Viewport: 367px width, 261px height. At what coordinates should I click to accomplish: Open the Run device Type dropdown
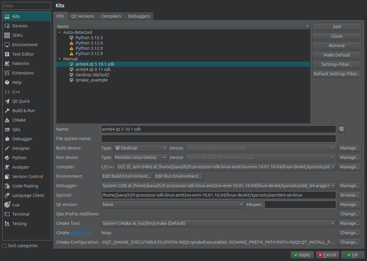tap(141, 157)
